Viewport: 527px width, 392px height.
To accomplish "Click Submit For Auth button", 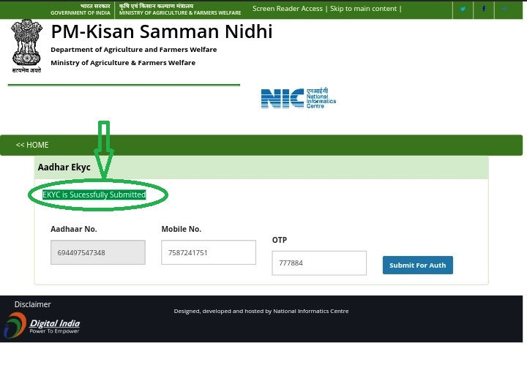I will click(418, 265).
